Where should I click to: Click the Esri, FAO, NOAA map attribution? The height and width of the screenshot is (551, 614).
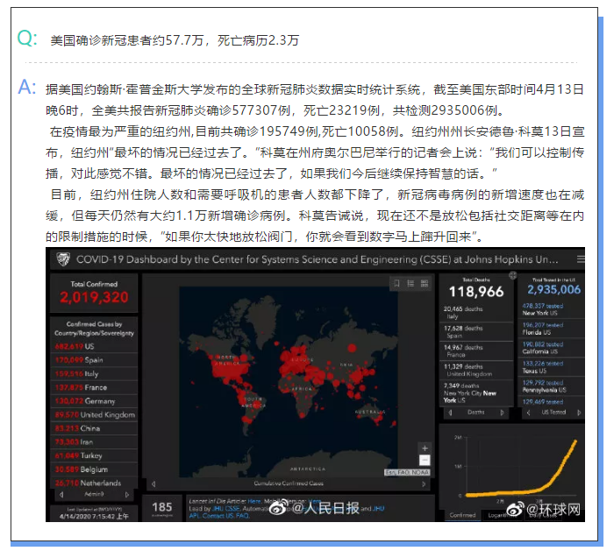[407, 472]
